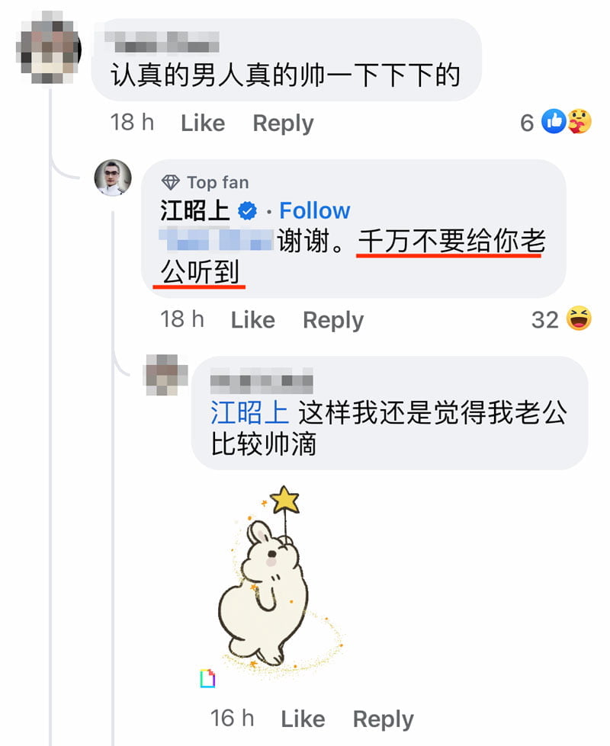Reply to the first comment
The height and width of the screenshot is (746, 610).
click(x=283, y=123)
